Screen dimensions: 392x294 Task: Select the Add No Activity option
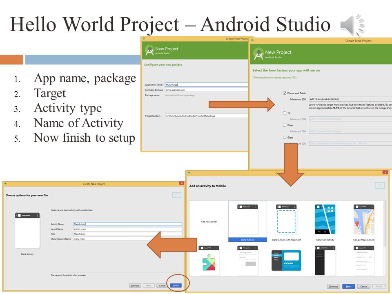209,221
